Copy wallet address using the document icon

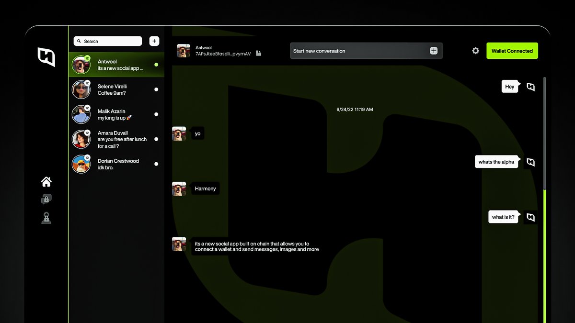pos(258,54)
